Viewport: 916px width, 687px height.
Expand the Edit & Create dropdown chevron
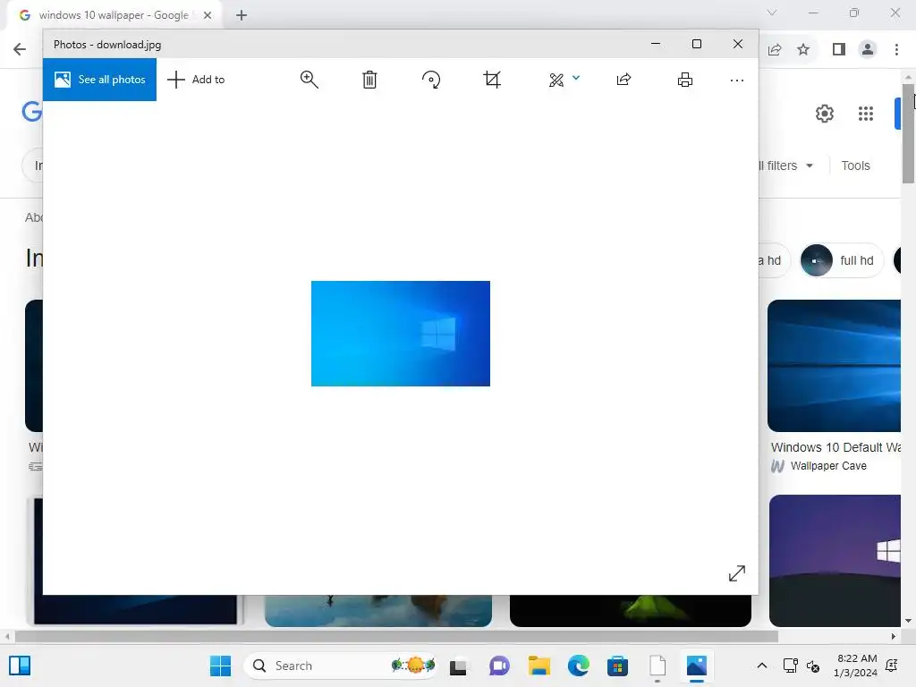pyautogui.click(x=576, y=78)
